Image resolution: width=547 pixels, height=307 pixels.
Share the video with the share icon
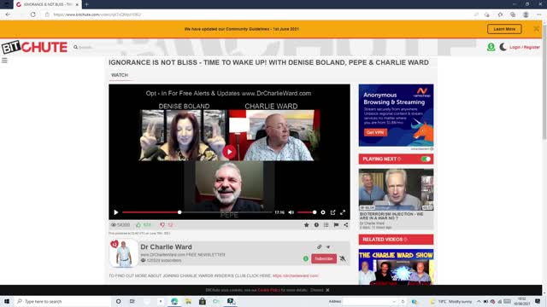pos(345,225)
